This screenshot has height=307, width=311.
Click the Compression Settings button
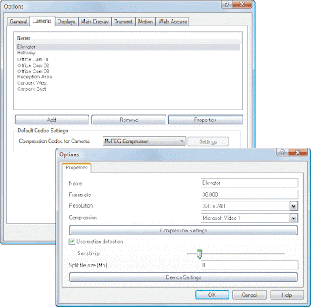[183, 230]
